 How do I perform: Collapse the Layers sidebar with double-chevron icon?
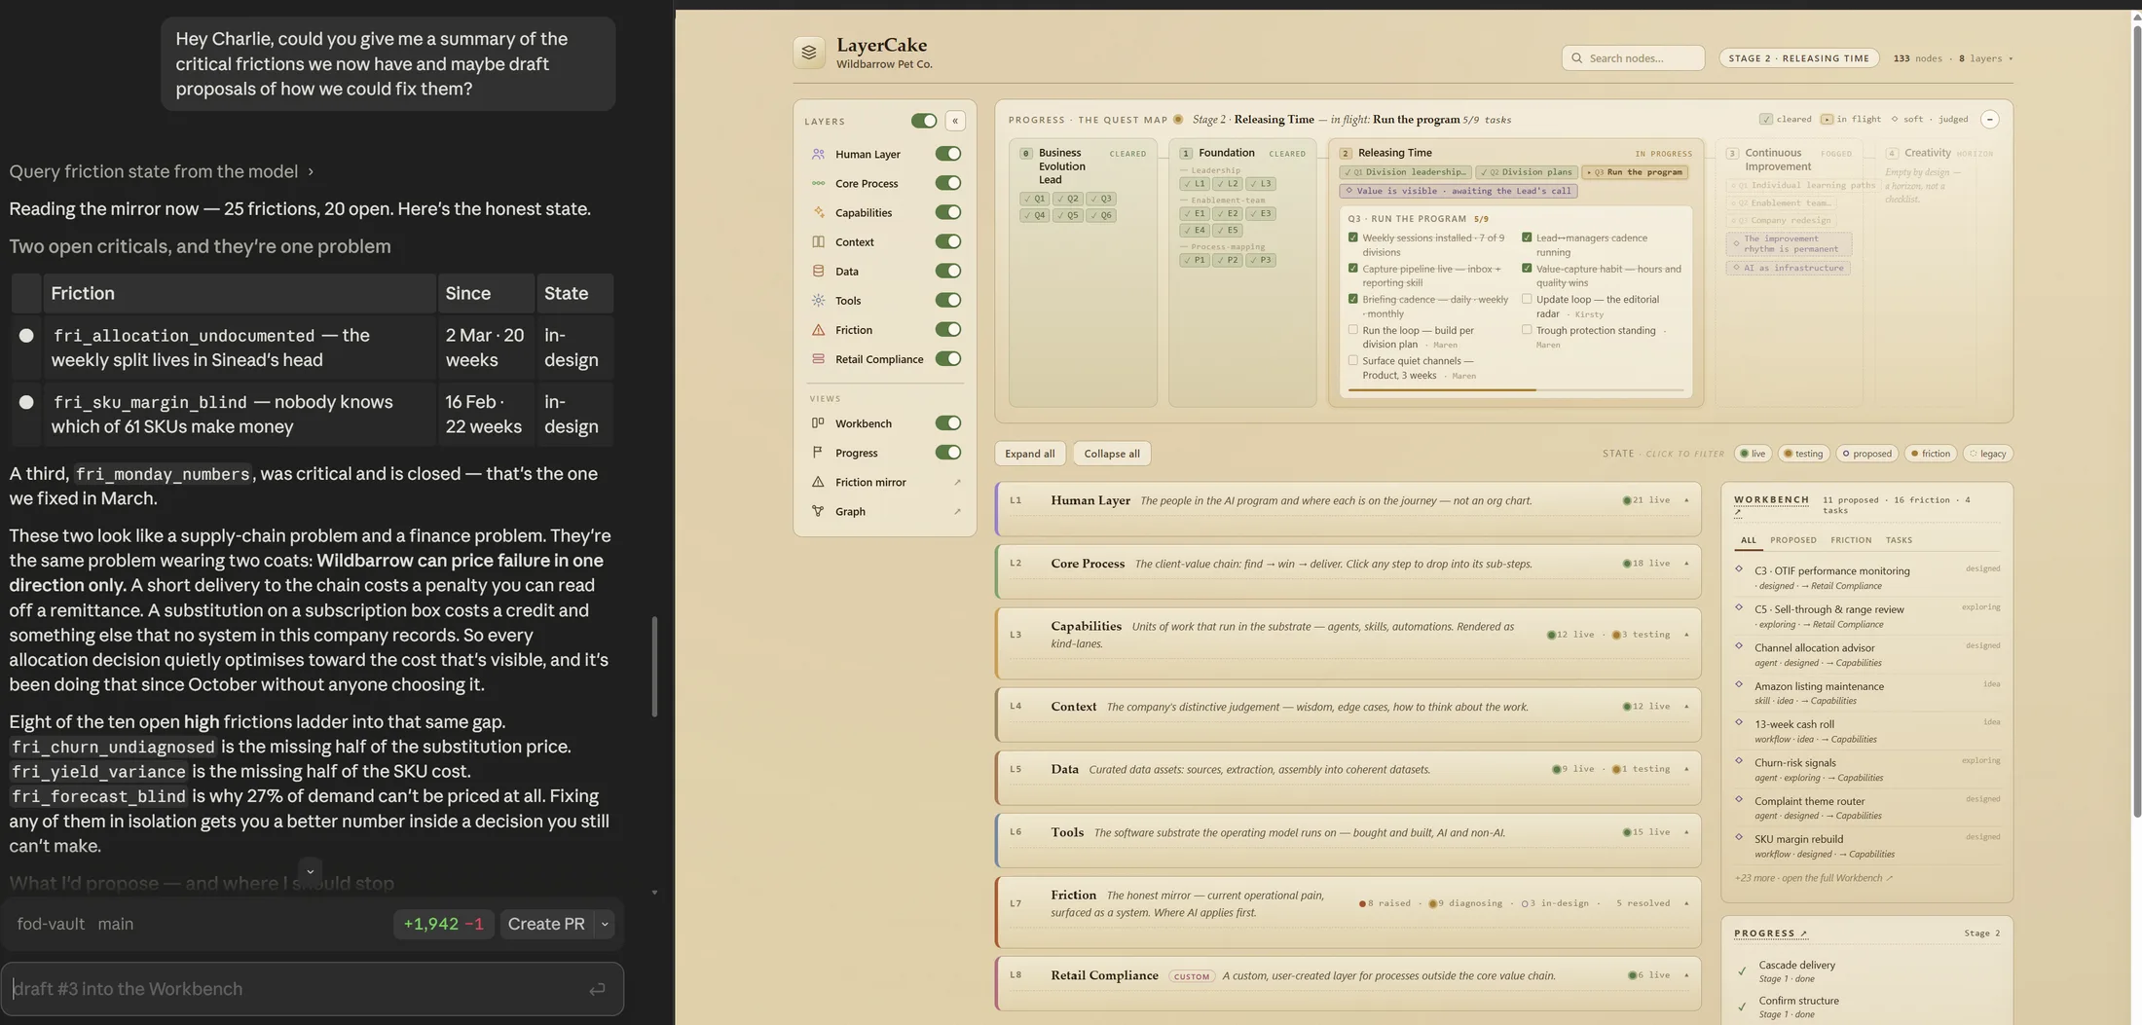[955, 121]
